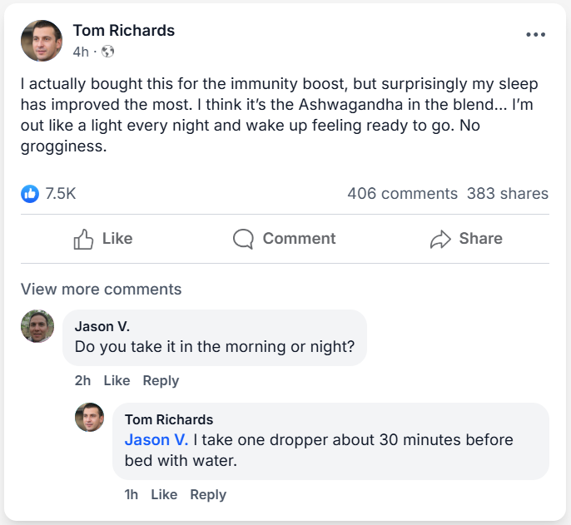Click the Share arrow icon

tap(439, 240)
